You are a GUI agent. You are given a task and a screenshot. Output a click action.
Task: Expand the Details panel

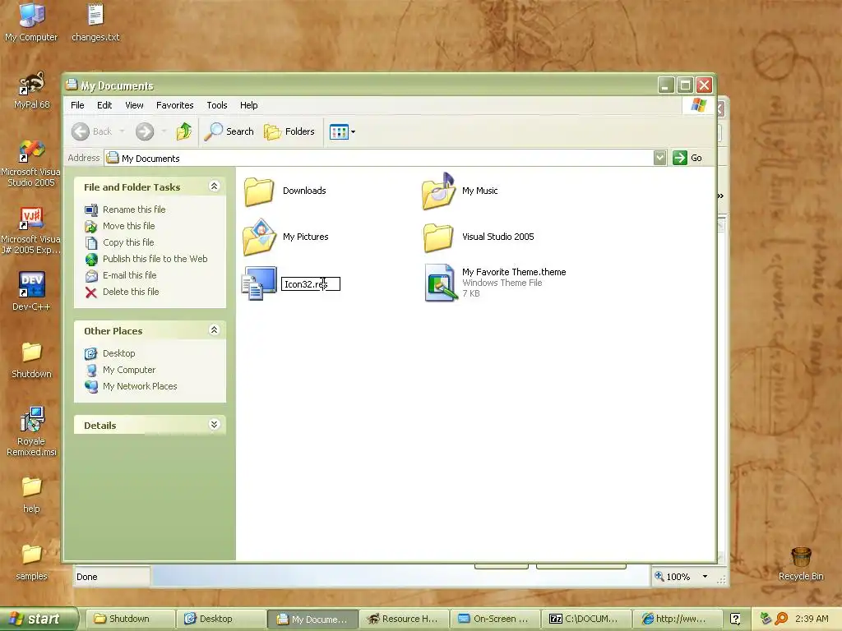215,425
